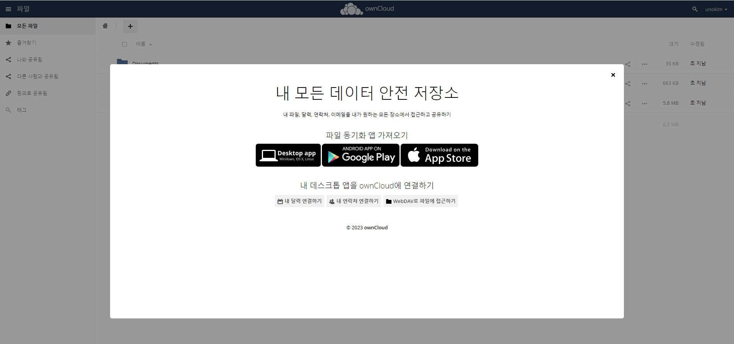Open the search magnifier in header

click(x=695, y=9)
